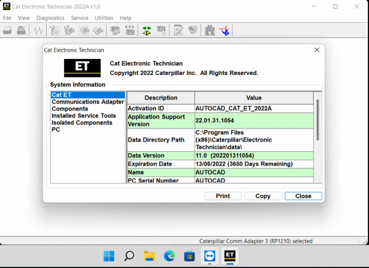369x268 pixels.
Task: Select Cat ET in System Information list
Action: [88, 95]
